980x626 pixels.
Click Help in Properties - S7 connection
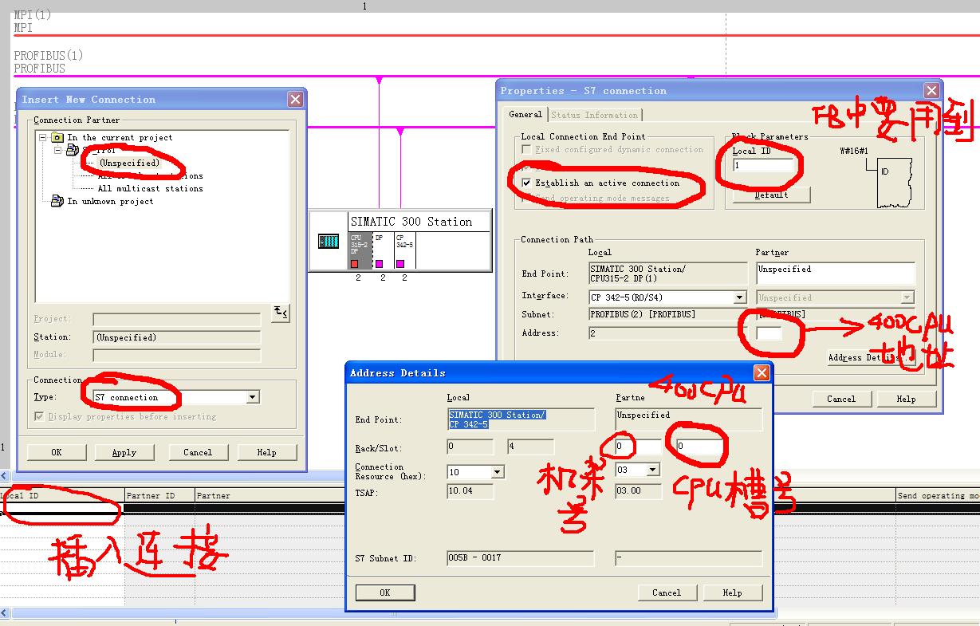coord(906,399)
